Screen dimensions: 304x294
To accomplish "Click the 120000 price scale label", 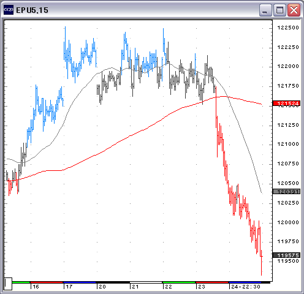I will tap(288, 222).
